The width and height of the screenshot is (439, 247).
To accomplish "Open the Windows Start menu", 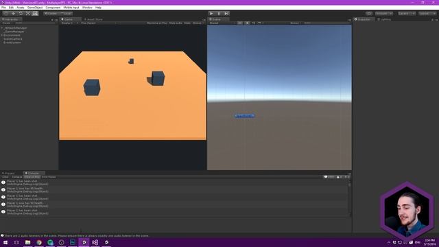I will tap(5, 242).
